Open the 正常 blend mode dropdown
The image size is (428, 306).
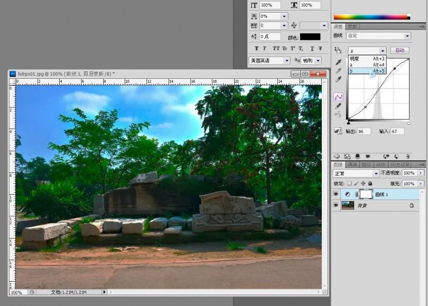pos(356,173)
